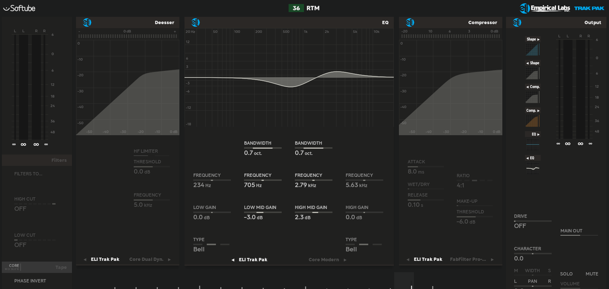Screen dimensions: 609x289
Task: Click the EQ right-arrow routing label
Action: point(533,134)
